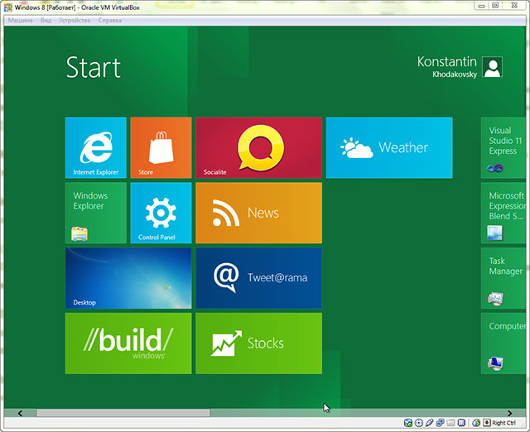Click the USB devices status icon
This screenshot has height=432, width=530.
429,423
